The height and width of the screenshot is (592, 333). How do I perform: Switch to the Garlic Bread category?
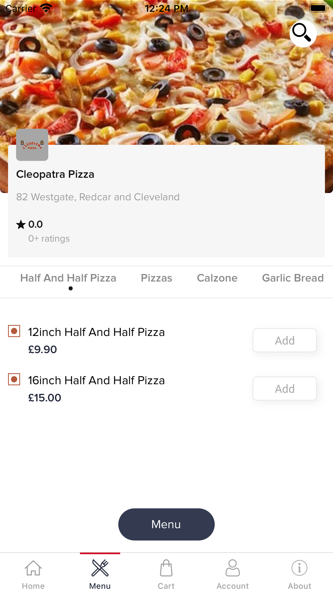[x=293, y=278]
